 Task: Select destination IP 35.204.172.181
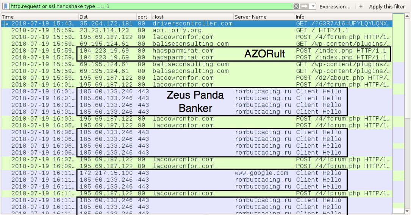point(106,23)
